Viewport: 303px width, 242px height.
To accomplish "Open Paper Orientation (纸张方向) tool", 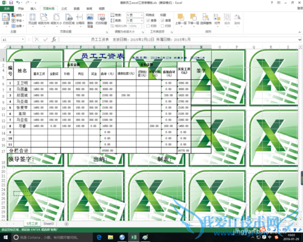I will (44, 20).
